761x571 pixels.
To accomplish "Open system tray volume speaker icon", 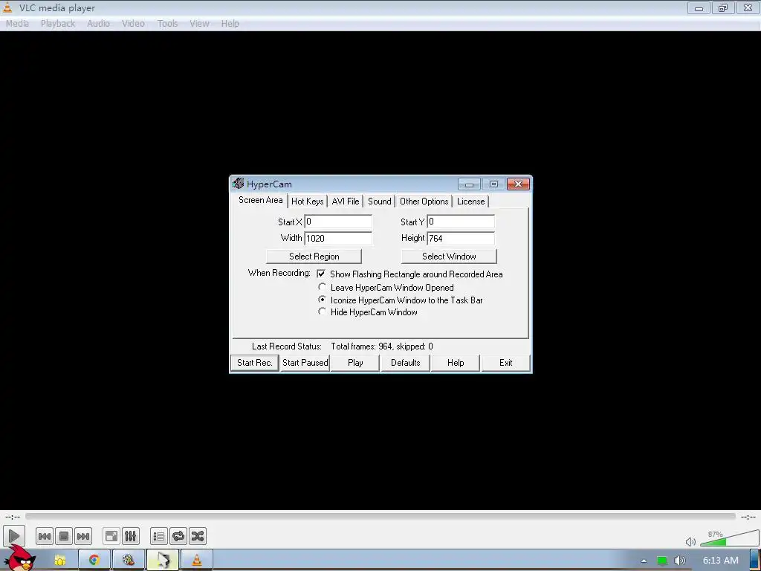I will tap(679, 561).
